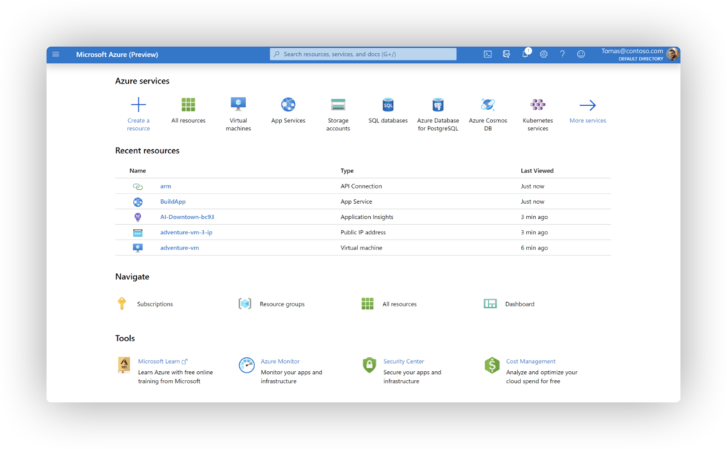Image resolution: width=727 pixels, height=449 pixels.
Task: Click the More services label
Action: click(587, 121)
